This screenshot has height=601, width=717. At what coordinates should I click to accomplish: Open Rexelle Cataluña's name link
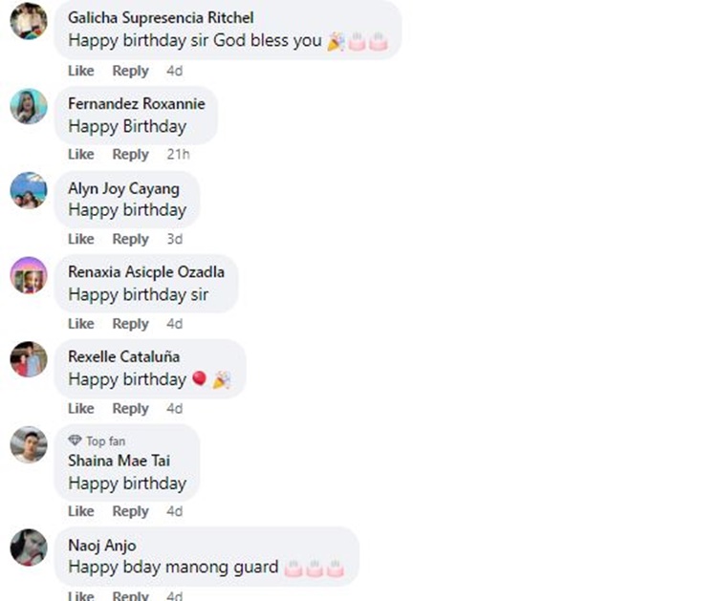(124, 356)
